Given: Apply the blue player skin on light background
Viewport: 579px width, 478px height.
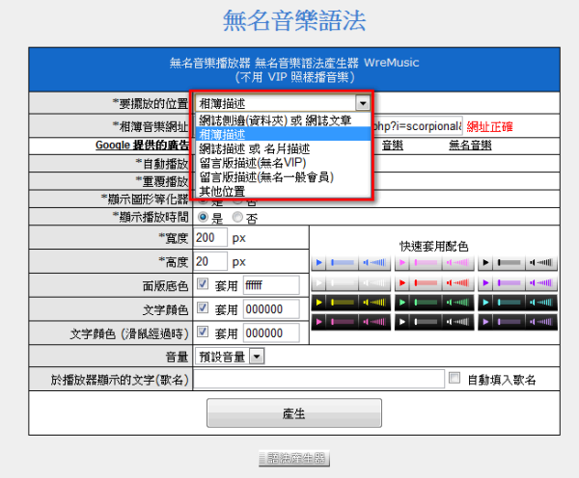Looking at the screenshot, I should [x=351, y=263].
